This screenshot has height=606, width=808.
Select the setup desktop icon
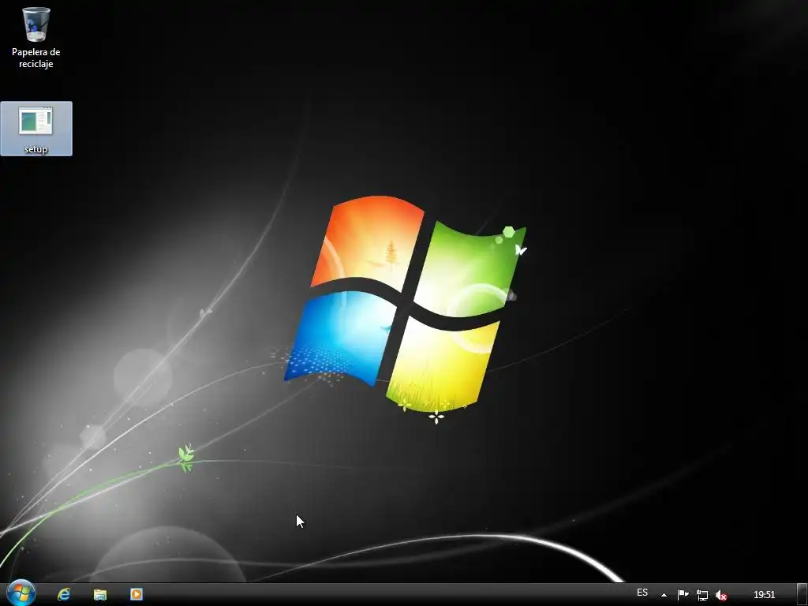click(x=36, y=129)
